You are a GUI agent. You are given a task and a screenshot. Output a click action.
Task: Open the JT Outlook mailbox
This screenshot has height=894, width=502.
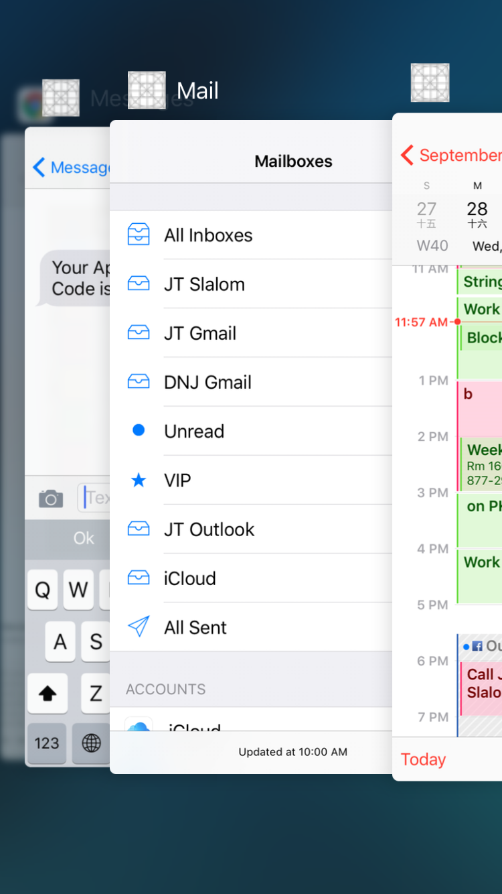(251, 529)
